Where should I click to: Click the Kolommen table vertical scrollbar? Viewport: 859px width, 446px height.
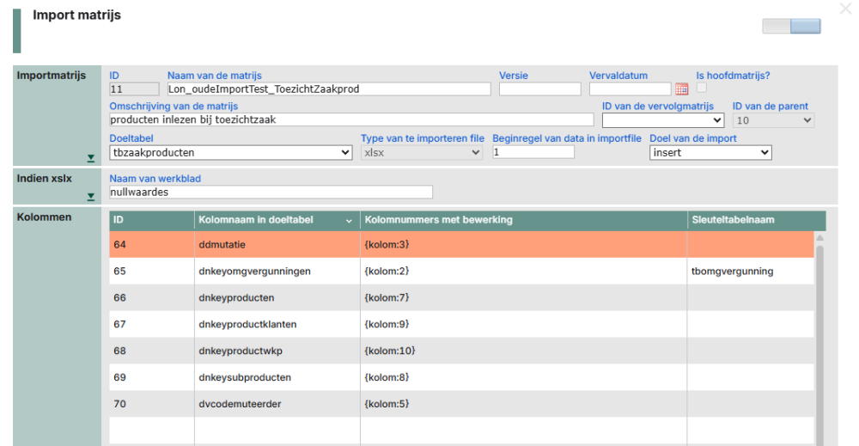click(819, 344)
